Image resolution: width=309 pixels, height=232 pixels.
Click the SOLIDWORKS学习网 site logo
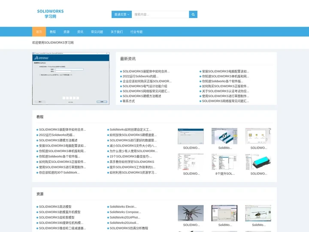click(51, 14)
